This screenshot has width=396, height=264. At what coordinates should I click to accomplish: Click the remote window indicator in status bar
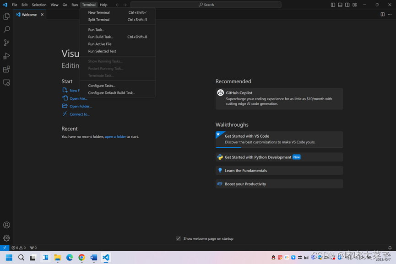5,248
